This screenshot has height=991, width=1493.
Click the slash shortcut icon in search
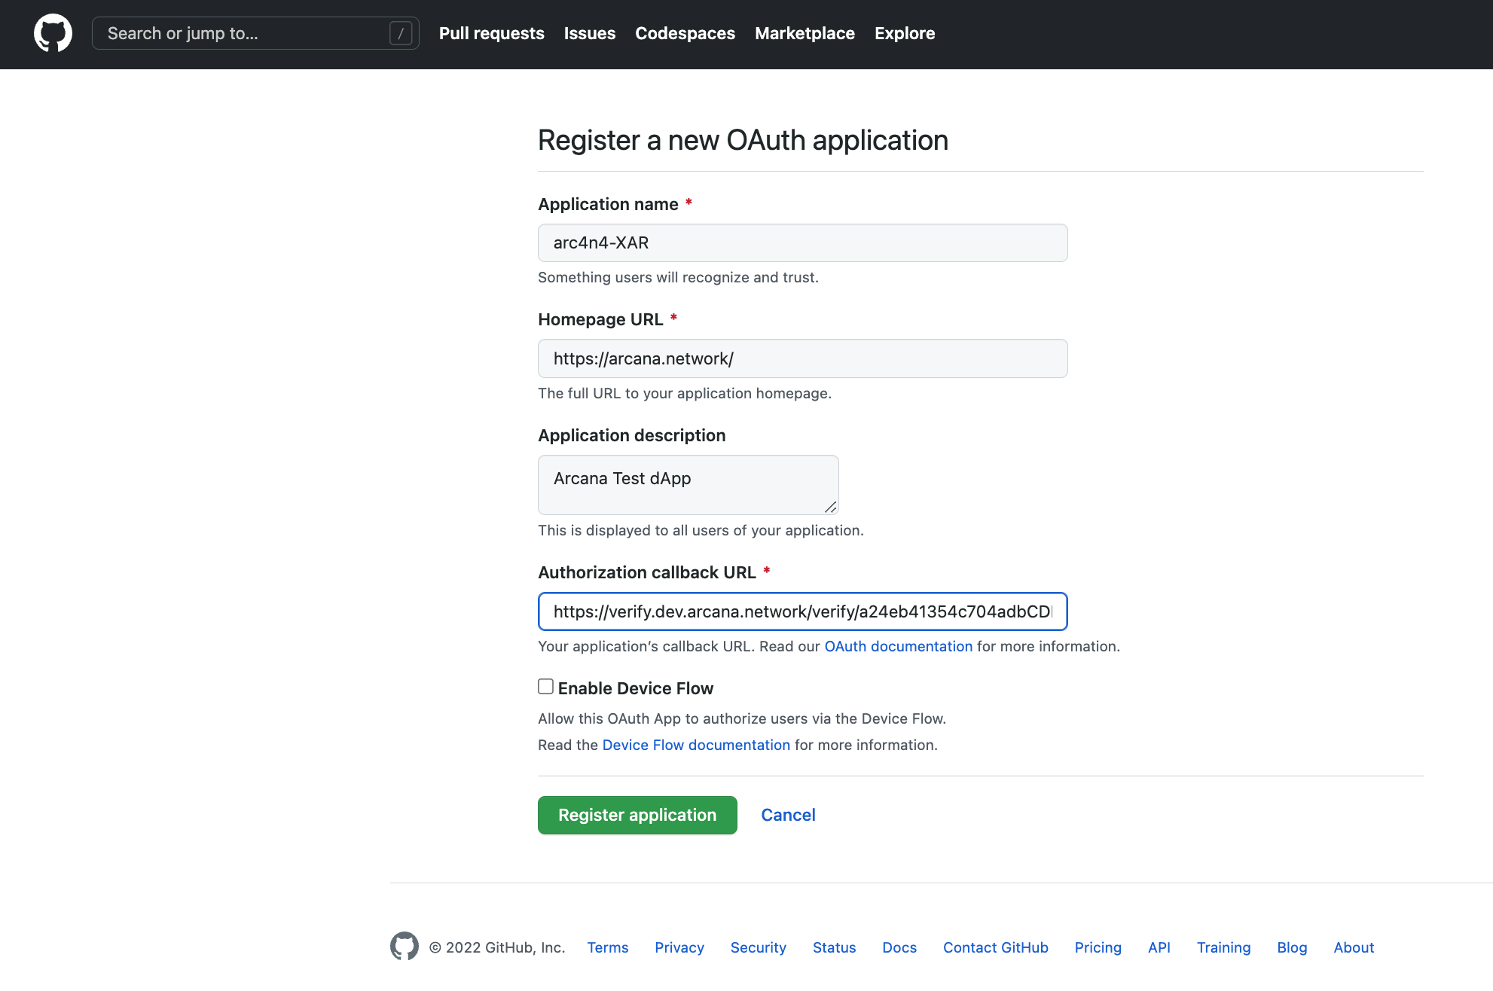(401, 33)
